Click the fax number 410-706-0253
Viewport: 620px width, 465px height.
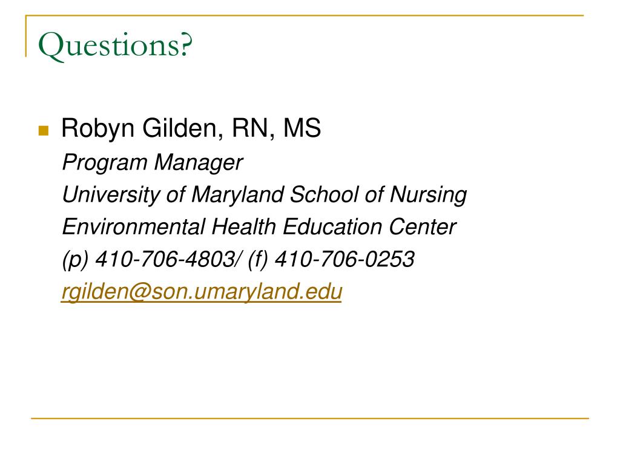[x=345, y=259]
